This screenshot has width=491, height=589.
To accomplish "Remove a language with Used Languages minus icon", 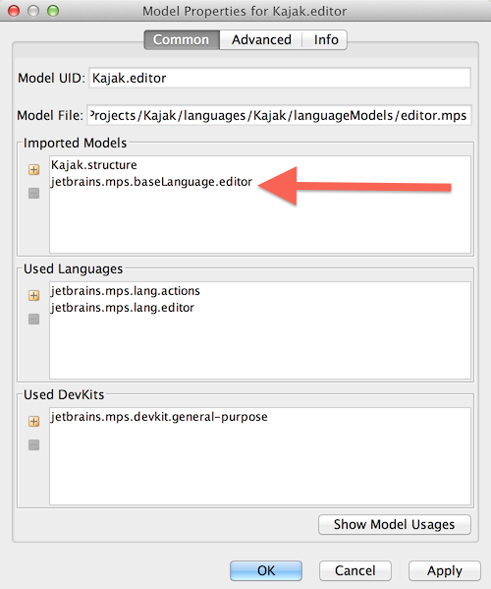I will click(33, 320).
